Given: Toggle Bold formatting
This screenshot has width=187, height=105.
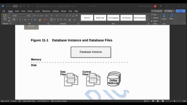Looking at the screenshot, I should [14, 20].
